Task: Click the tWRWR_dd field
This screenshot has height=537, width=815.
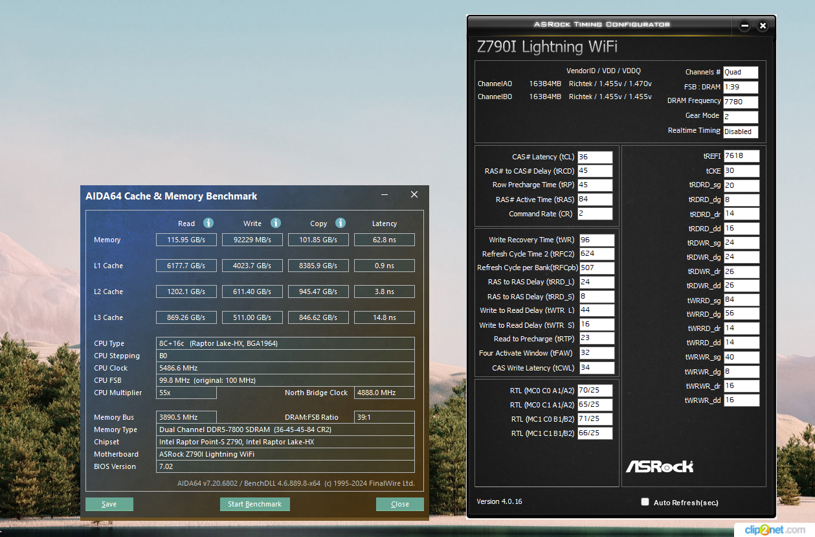Action: (x=741, y=400)
